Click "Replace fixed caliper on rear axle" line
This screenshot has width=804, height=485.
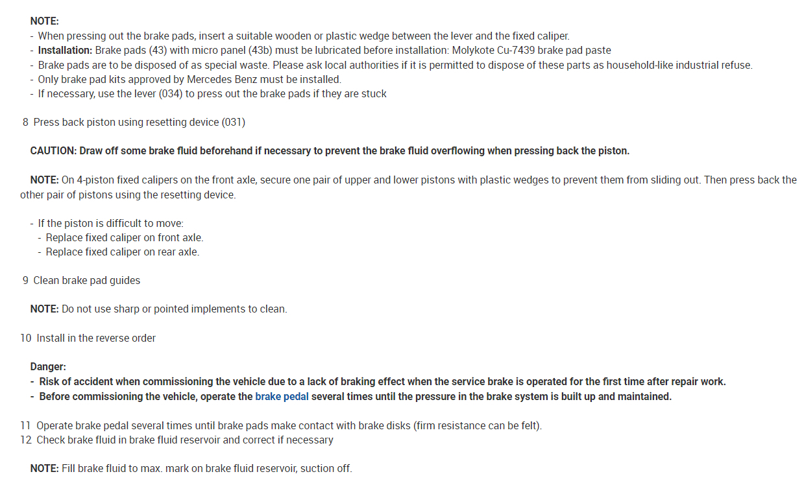pyautogui.click(x=123, y=252)
